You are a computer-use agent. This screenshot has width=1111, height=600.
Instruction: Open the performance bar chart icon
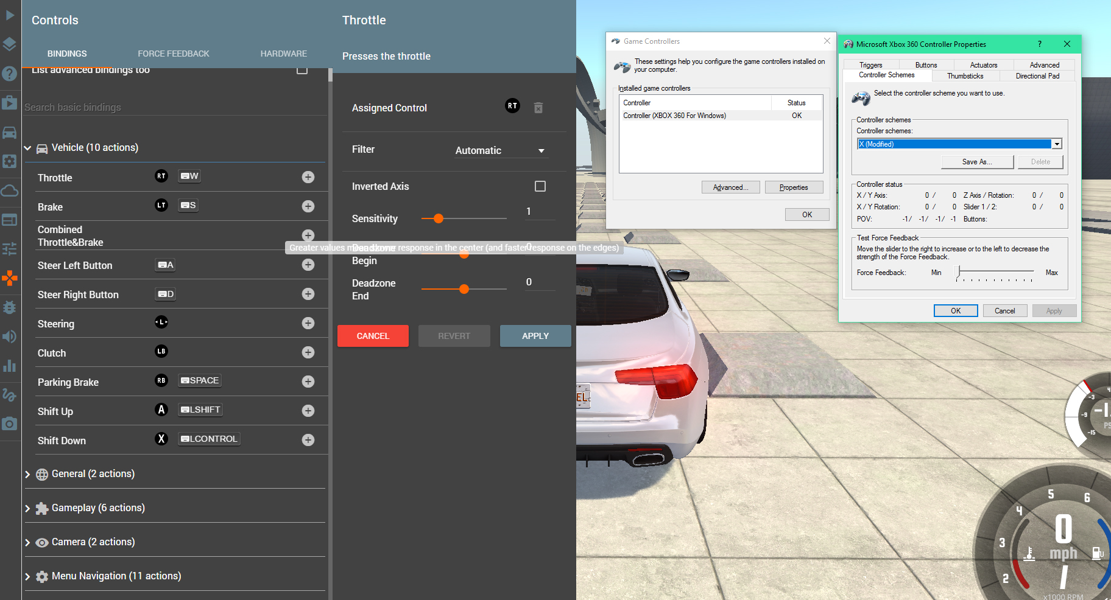point(10,366)
